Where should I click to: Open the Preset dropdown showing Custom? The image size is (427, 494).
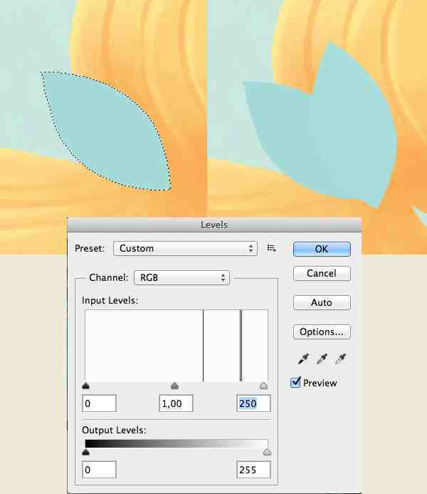click(x=185, y=249)
